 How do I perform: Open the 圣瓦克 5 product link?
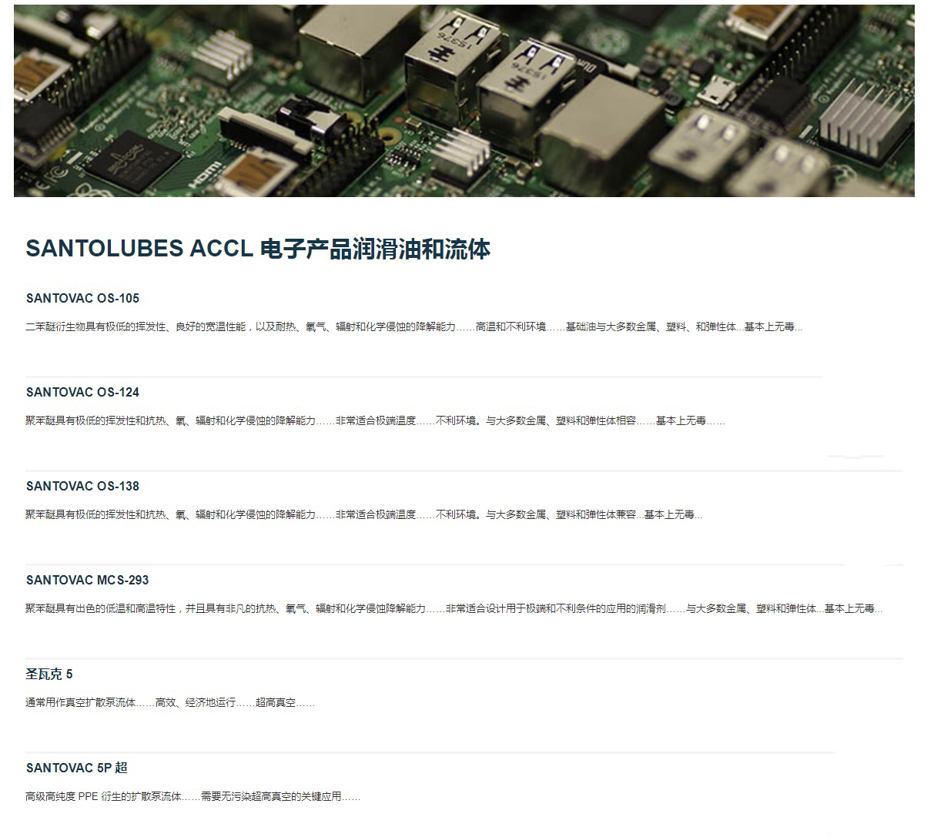click(x=49, y=674)
